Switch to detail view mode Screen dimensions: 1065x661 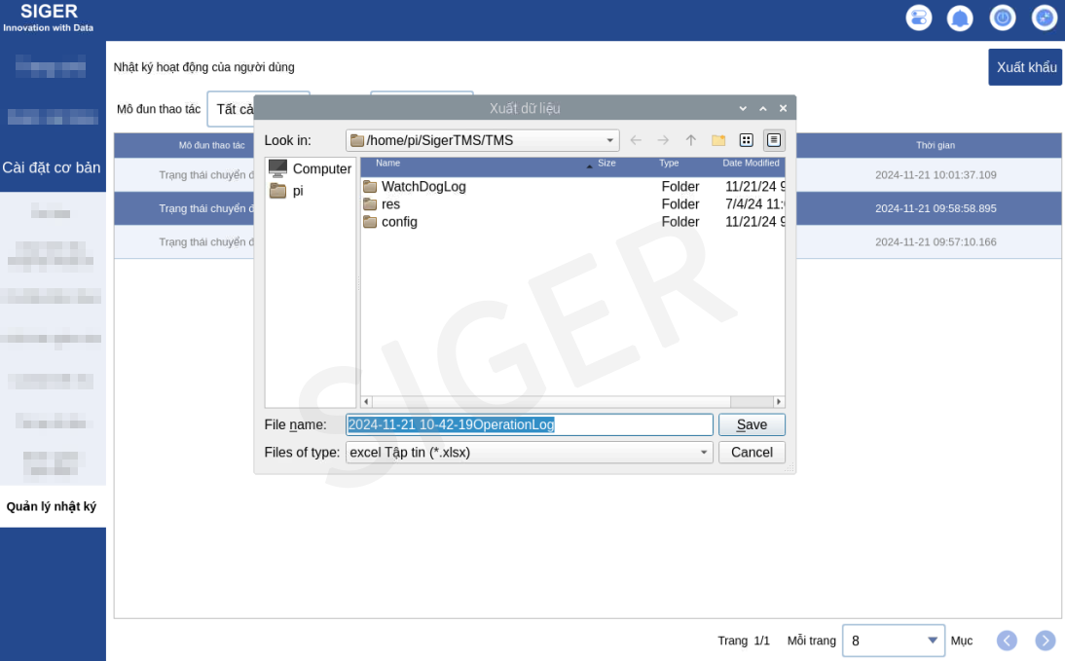click(x=774, y=140)
